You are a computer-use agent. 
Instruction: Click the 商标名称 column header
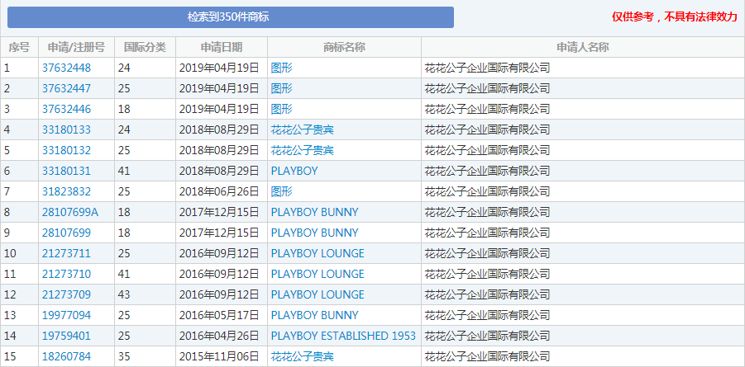[344, 47]
